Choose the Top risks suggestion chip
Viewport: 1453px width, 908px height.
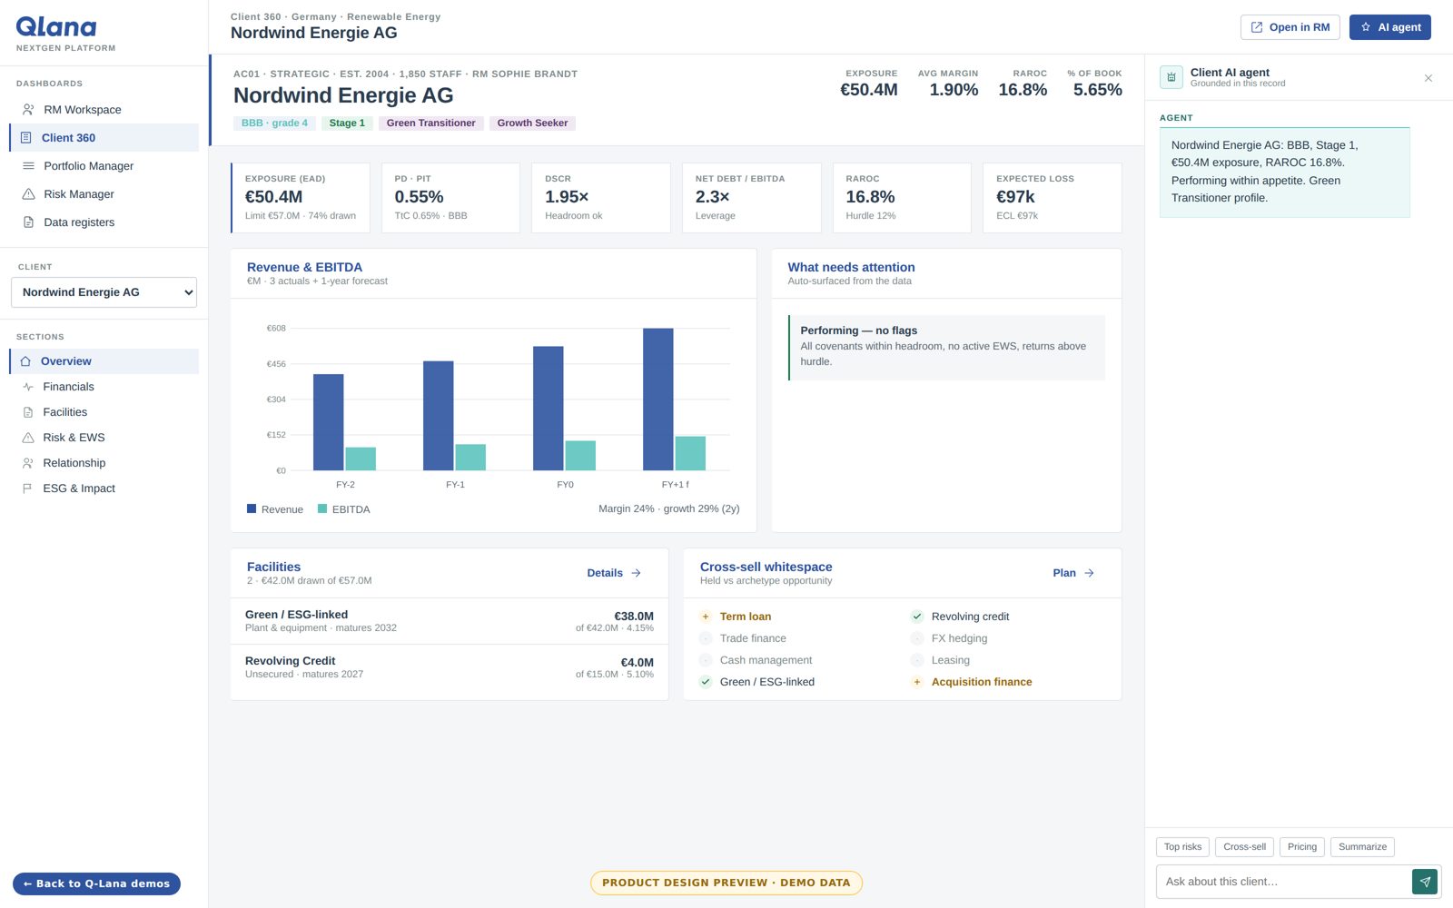click(x=1182, y=847)
